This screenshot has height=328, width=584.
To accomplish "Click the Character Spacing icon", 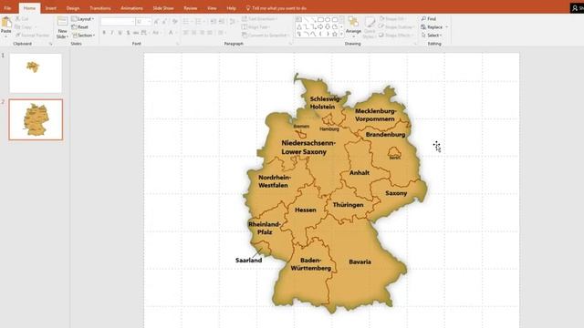I will pyautogui.click(x=144, y=33).
